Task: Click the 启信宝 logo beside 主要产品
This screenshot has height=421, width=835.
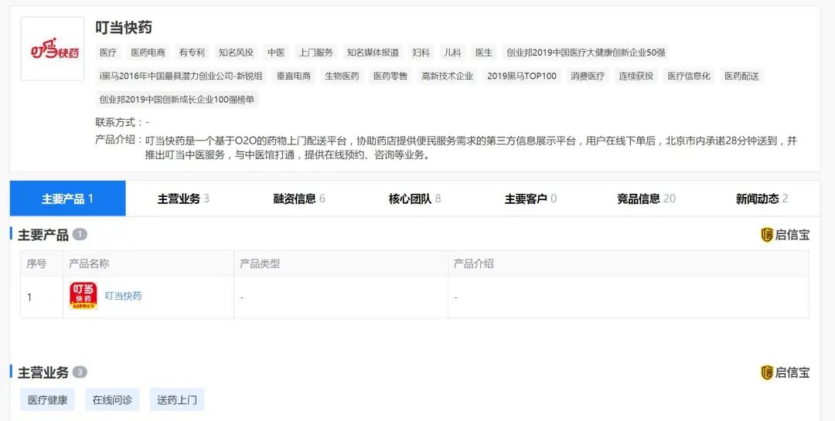Action: click(785, 235)
